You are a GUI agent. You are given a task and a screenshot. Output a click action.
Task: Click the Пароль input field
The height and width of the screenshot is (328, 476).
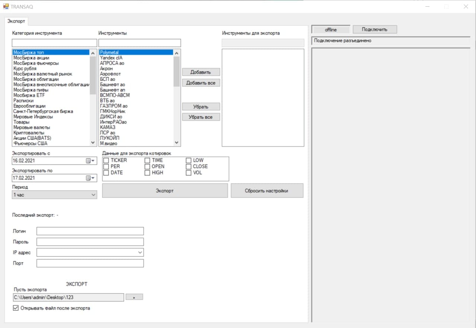point(90,242)
